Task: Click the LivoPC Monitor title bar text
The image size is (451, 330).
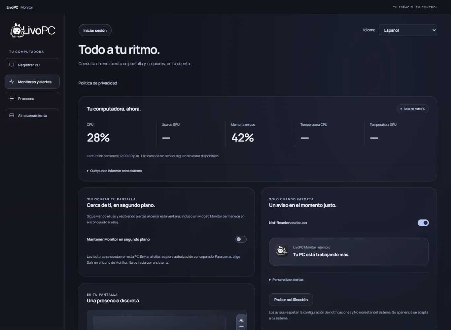Action: point(20,7)
